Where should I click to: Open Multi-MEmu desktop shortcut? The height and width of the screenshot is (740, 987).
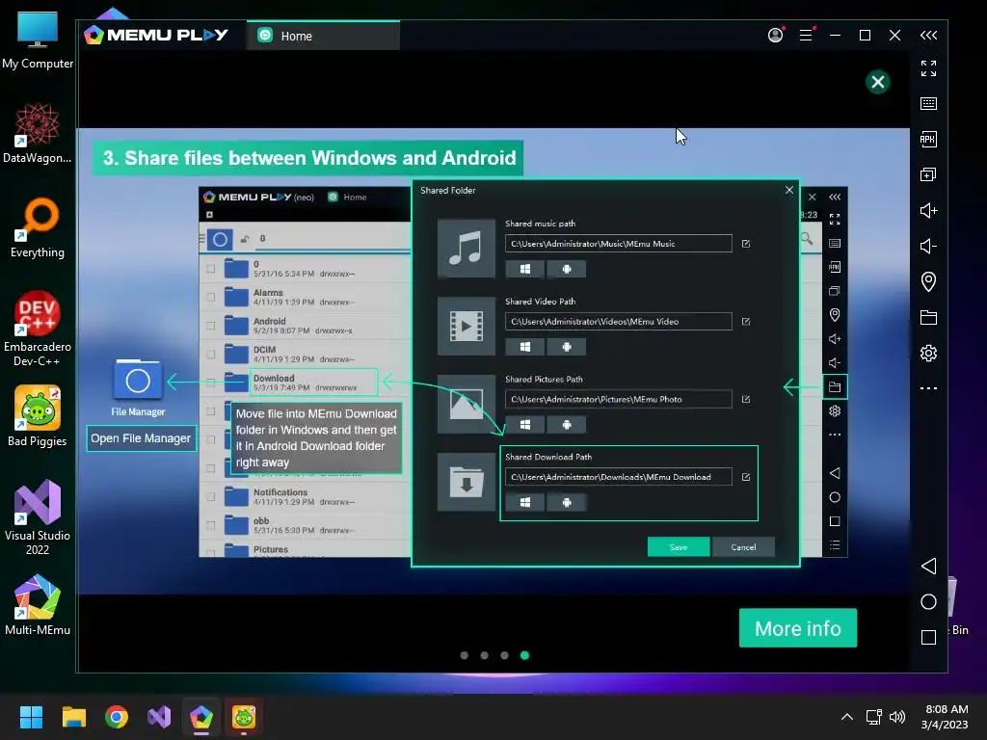coord(38,605)
